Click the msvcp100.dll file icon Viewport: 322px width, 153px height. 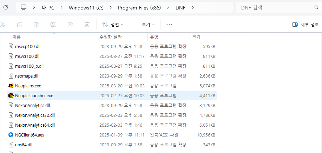[11, 46]
